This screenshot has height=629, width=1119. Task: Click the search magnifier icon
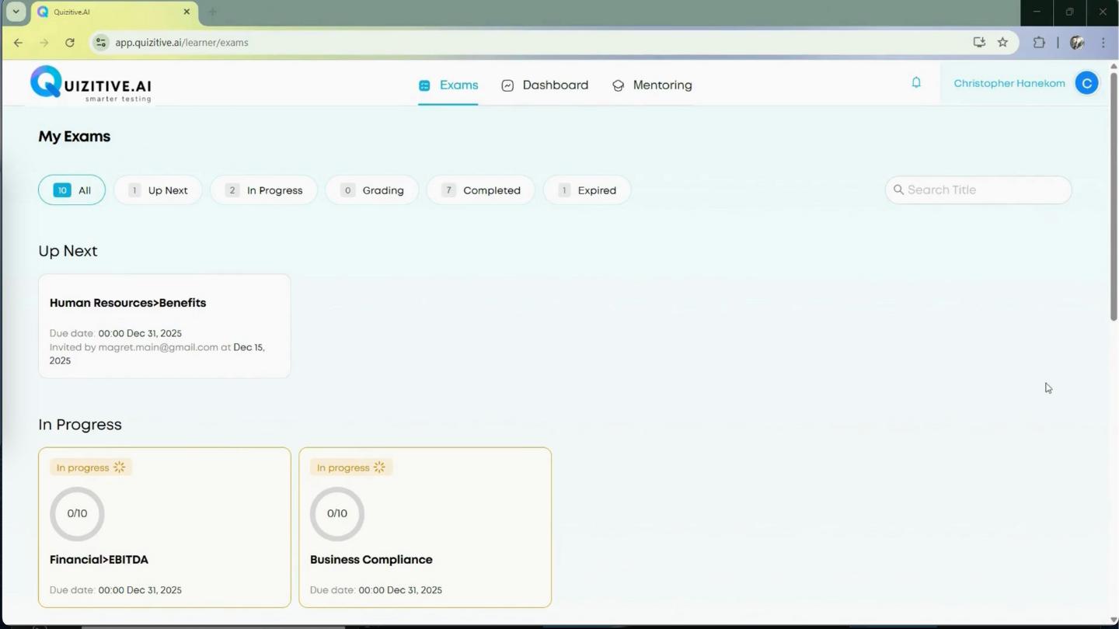coord(899,189)
